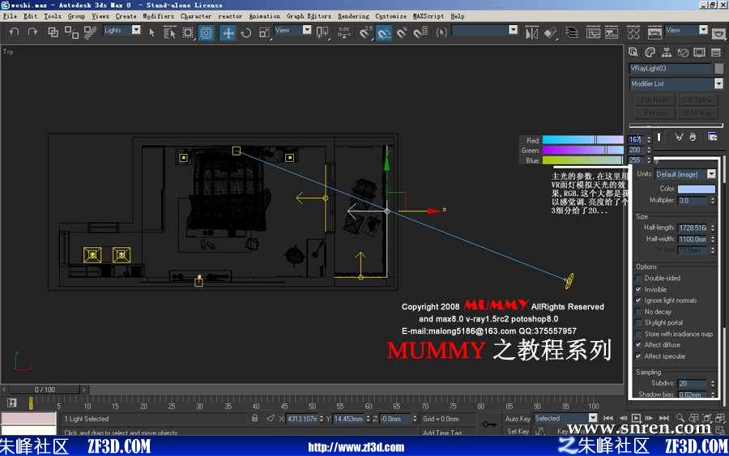Open the Render Scene dialog icon
The image size is (729, 456).
tap(654, 32)
